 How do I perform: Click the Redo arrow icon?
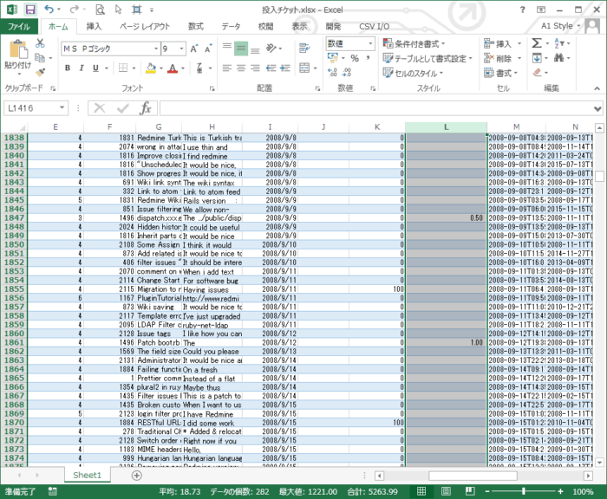click(x=74, y=10)
